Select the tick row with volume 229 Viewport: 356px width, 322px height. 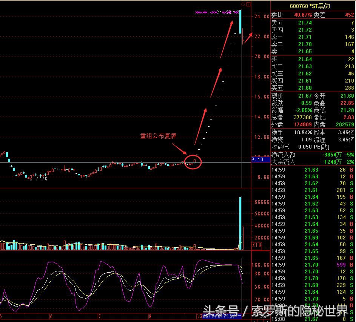[x=313, y=285]
